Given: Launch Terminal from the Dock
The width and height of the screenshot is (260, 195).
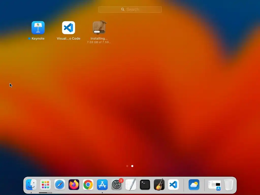Looking at the screenshot, I should pyautogui.click(x=145, y=185).
